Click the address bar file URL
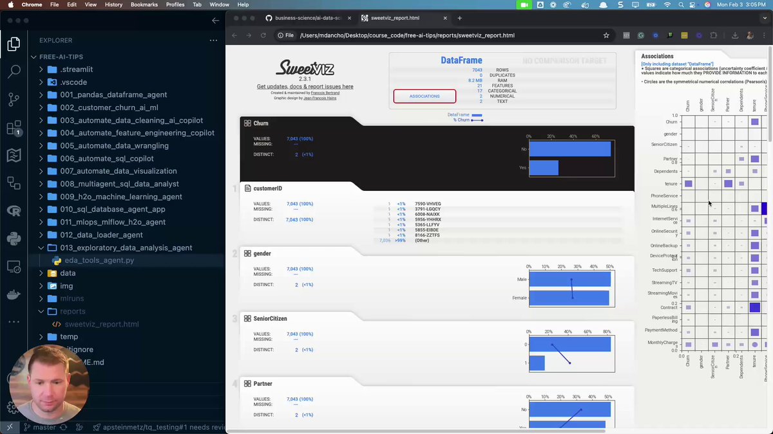This screenshot has height=434, width=773. coord(407,35)
